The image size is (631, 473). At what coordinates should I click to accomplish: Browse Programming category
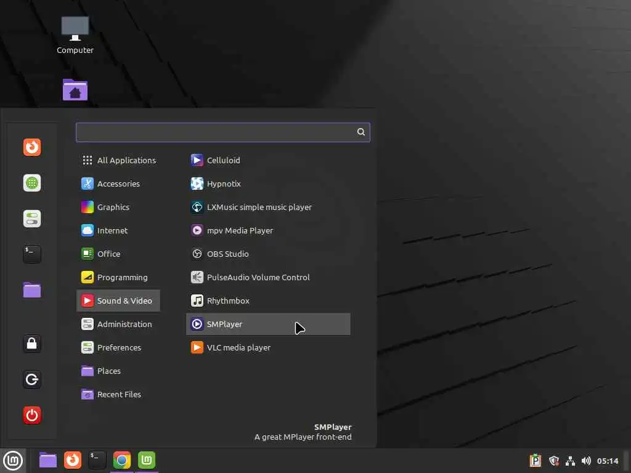(118, 277)
